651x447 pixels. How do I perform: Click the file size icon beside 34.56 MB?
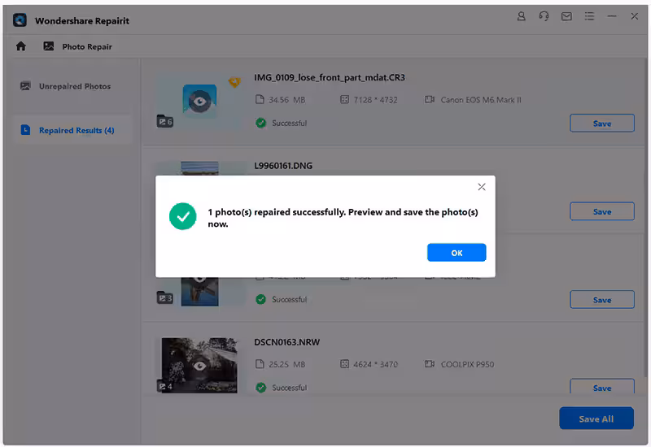click(x=260, y=99)
